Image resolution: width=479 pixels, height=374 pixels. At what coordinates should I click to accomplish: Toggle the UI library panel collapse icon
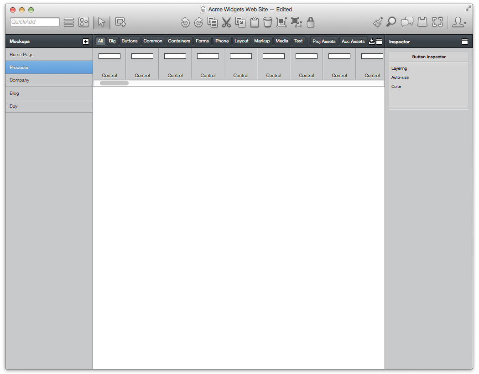coord(379,42)
